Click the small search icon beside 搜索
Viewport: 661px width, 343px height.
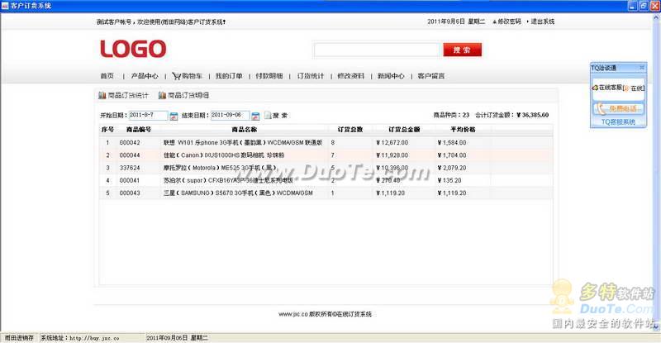point(267,116)
